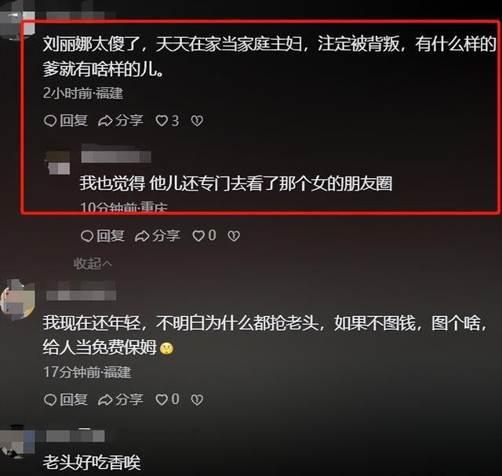Select the 老头好吃香唉 comment text
The image size is (502, 476).
tap(92, 463)
